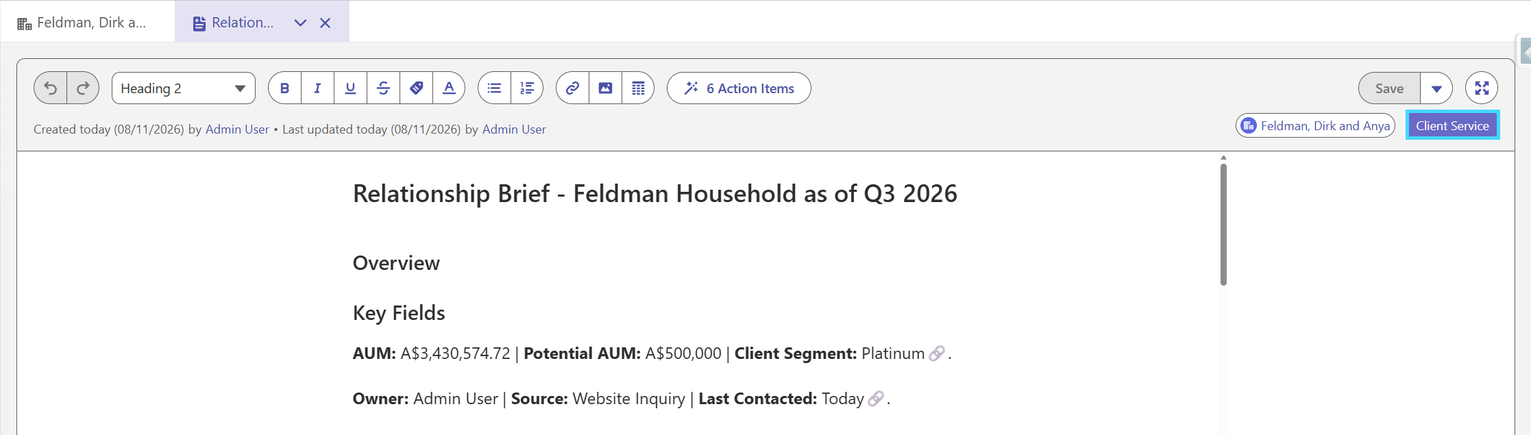Toggle italic formatting
This screenshot has height=435, width=1531.
click(317, 88)
